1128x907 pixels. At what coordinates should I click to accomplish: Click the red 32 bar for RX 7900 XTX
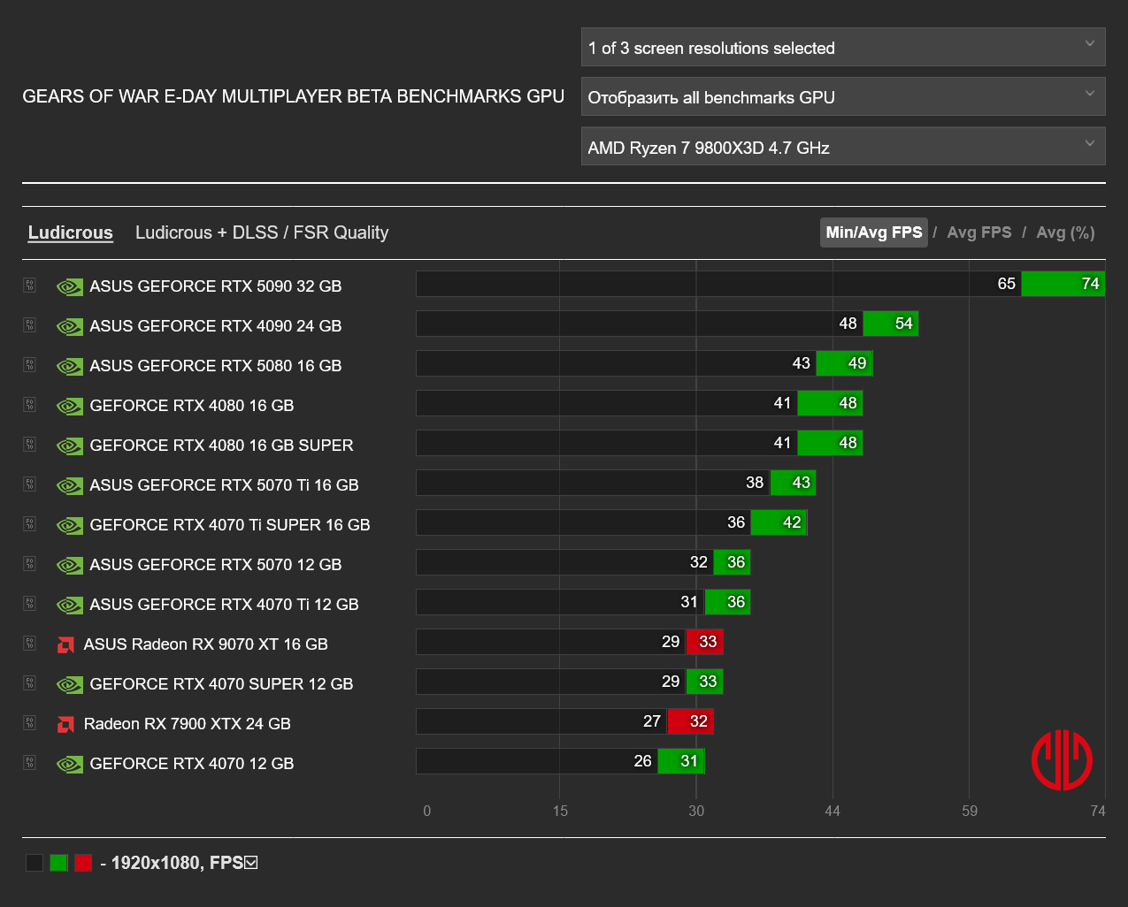tap(691, 721)
